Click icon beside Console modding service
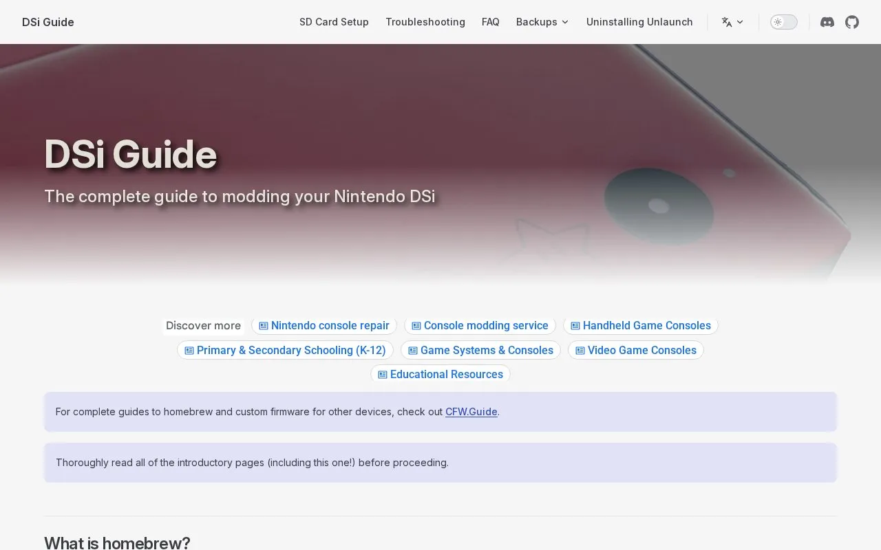This screenshot has width=881, height=550. [x=416, y=326]
